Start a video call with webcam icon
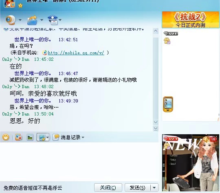This screenshot has height=193, width=220. pos(10,20)
